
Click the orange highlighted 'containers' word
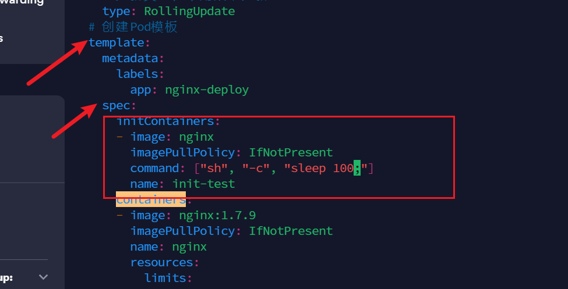150,199
